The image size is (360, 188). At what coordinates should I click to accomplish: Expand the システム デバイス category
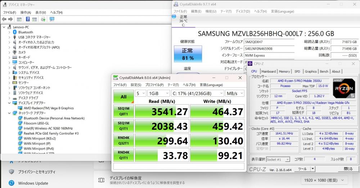pyautogui.click(x=9, y=73)
